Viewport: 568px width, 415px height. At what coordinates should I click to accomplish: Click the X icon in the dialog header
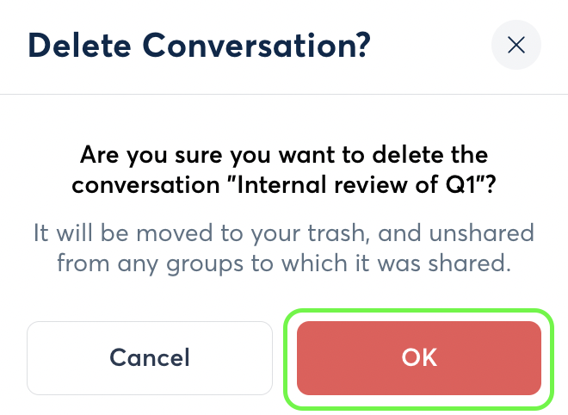(516, 45)
